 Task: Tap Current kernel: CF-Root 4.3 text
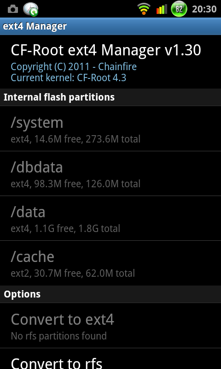(69, 77)
